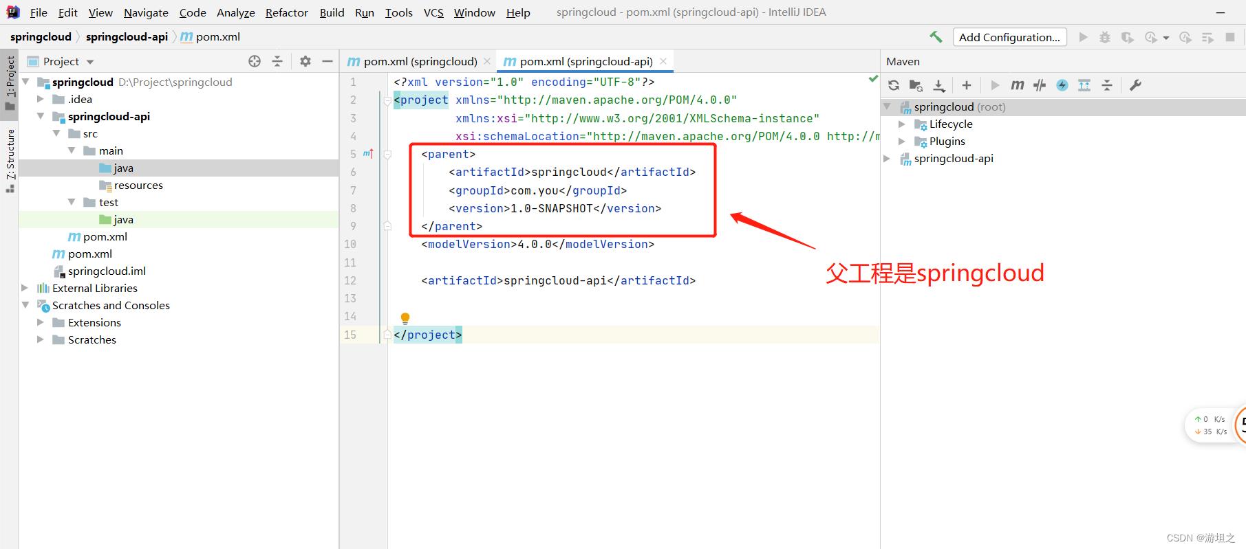The width and height of the screenshot is (1246, 549).
Task: Expand Lifecycle node in Maven panel
Action: pyautogui.click(x=902, y=124)
